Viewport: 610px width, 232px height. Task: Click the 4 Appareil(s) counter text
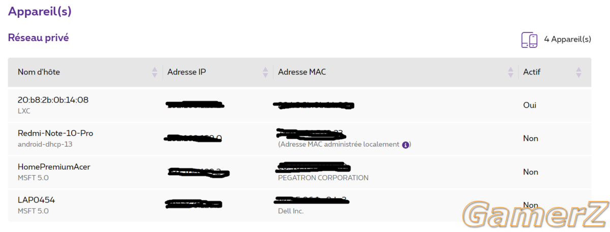coord(567,39)
